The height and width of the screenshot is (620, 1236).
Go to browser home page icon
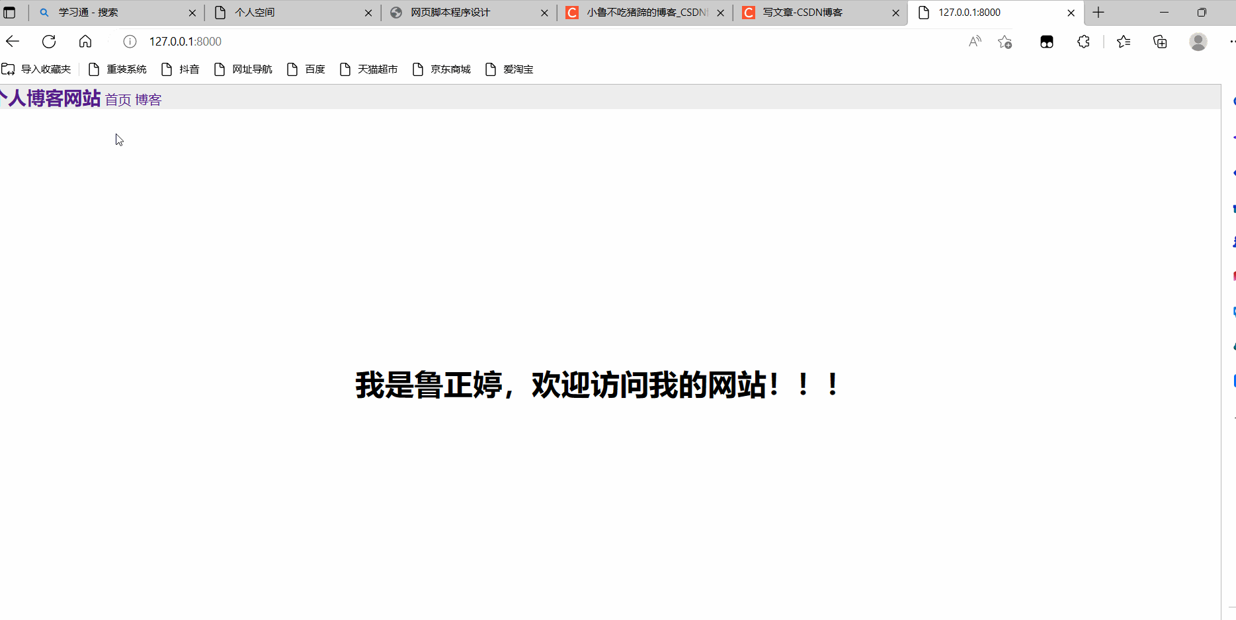(x=85, y=42)
